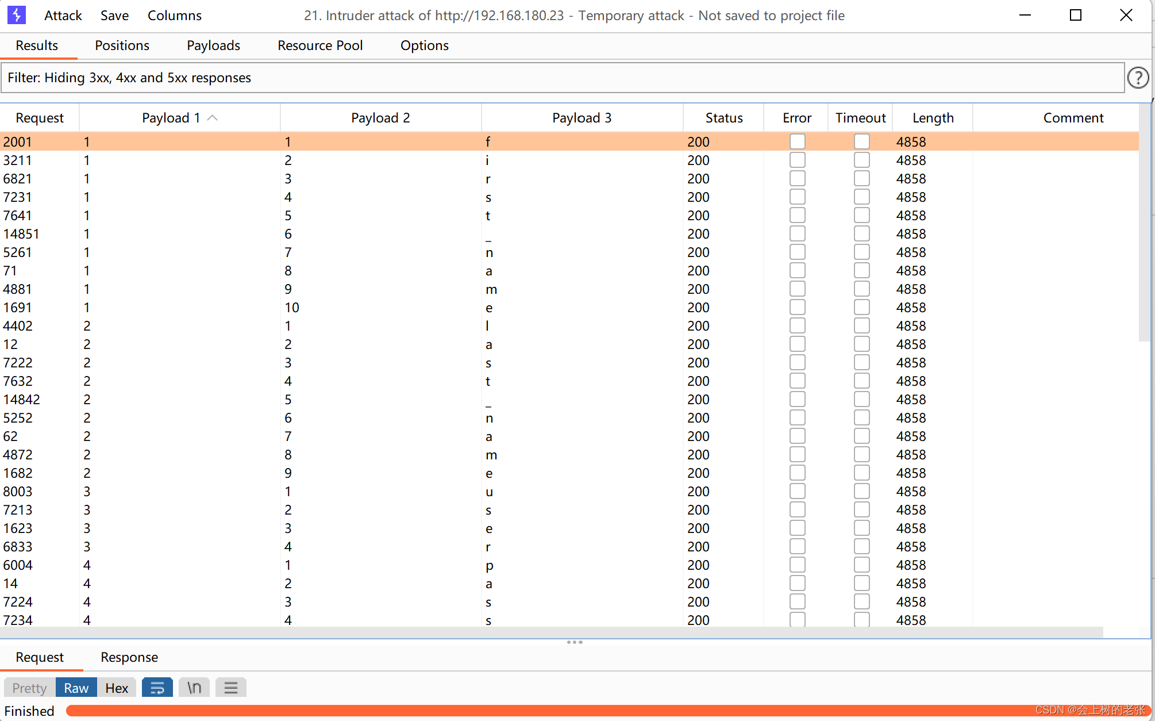The image size is (1155, 721).
Task: Click the Burp Suite lightning logo icon
Action: coord(17,15)
